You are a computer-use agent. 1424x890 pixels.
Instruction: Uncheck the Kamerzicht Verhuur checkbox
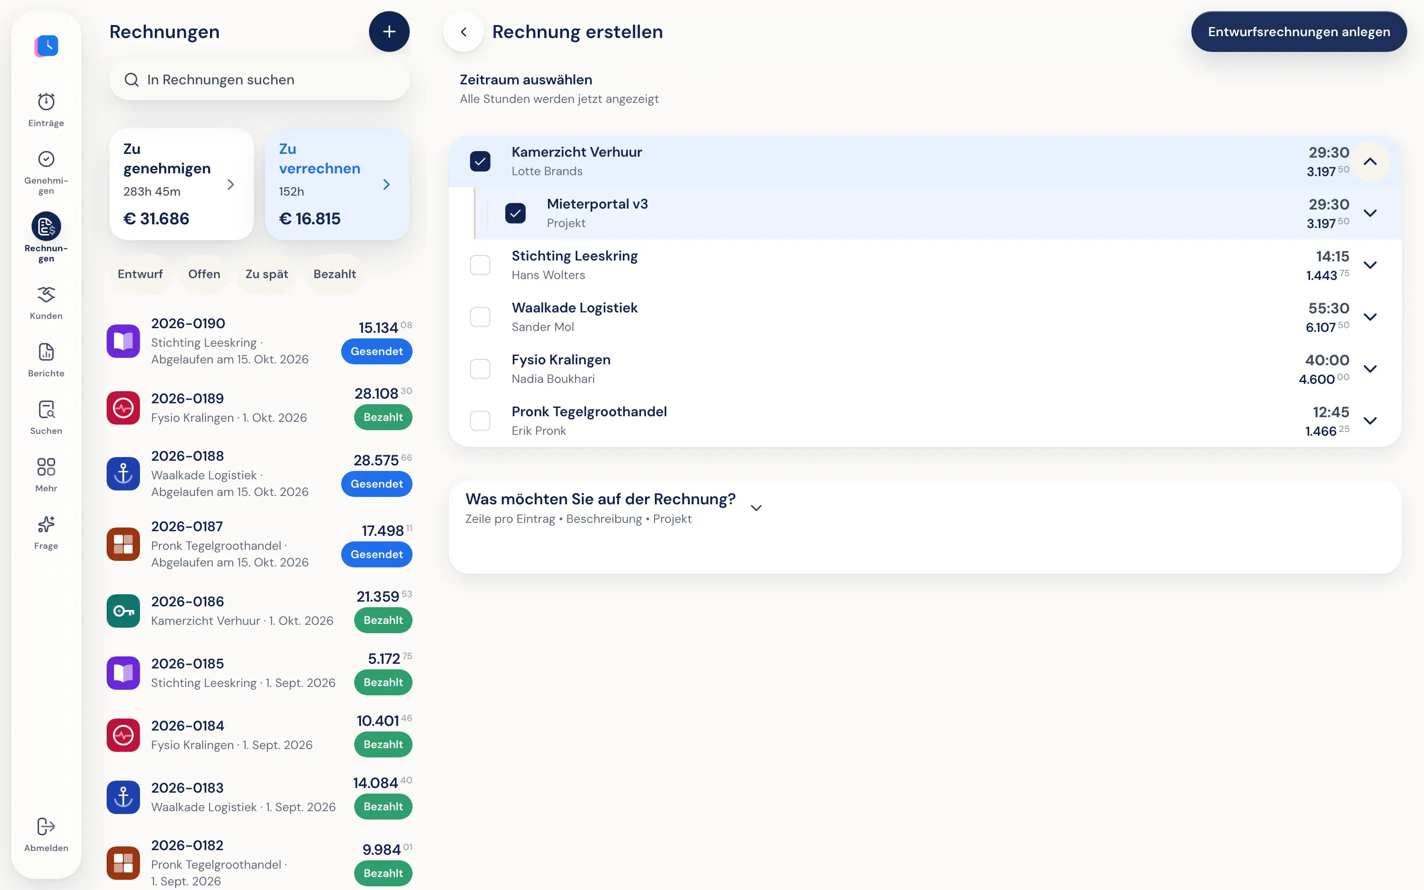480,161
